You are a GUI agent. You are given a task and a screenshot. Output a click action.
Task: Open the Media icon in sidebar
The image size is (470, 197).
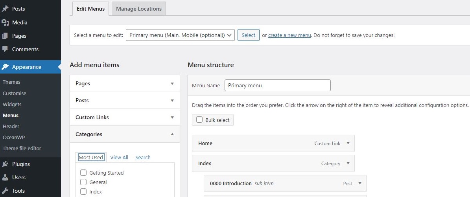pos(5,22)
